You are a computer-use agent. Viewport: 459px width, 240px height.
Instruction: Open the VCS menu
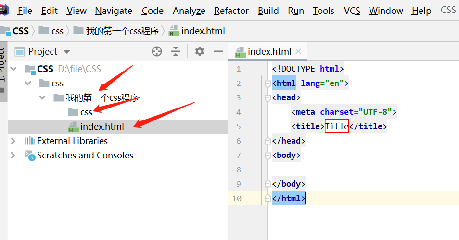pyautogui.click(x=352, y=11)
